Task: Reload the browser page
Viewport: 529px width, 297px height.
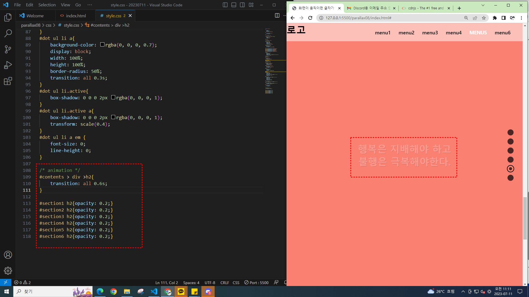Action: (310, 18)
